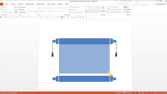Viewport: 167px width, 94px height.
Task: Click Convert to SmartArt
Action: click(76, 12)
